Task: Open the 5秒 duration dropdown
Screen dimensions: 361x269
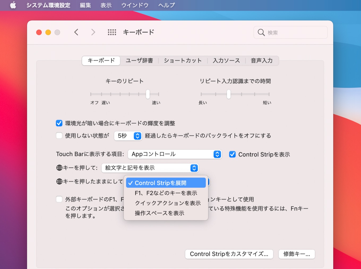Action: (128, 136)
